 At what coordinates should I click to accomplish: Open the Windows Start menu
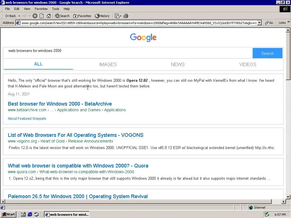[x=8, y=215]
